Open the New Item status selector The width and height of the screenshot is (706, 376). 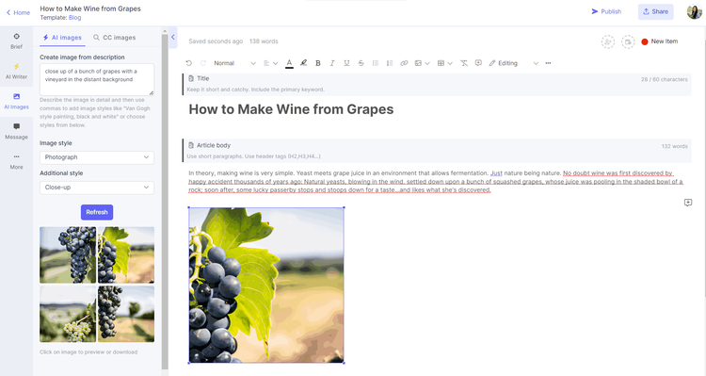pos(660,41)
